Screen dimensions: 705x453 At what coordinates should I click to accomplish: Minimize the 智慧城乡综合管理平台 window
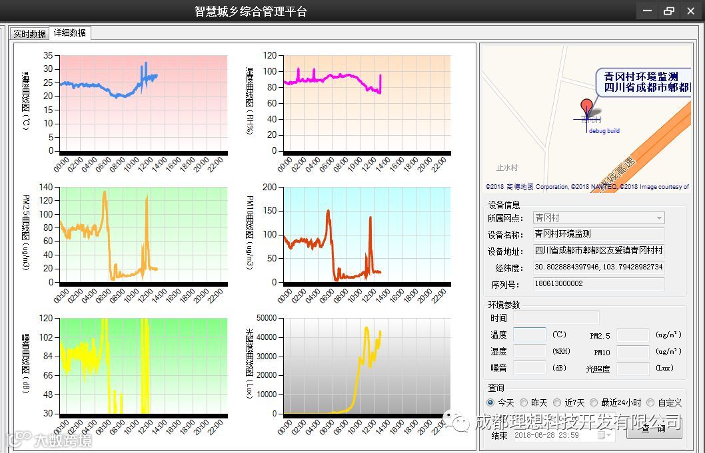pyautogui.click(x=647, y=11)
